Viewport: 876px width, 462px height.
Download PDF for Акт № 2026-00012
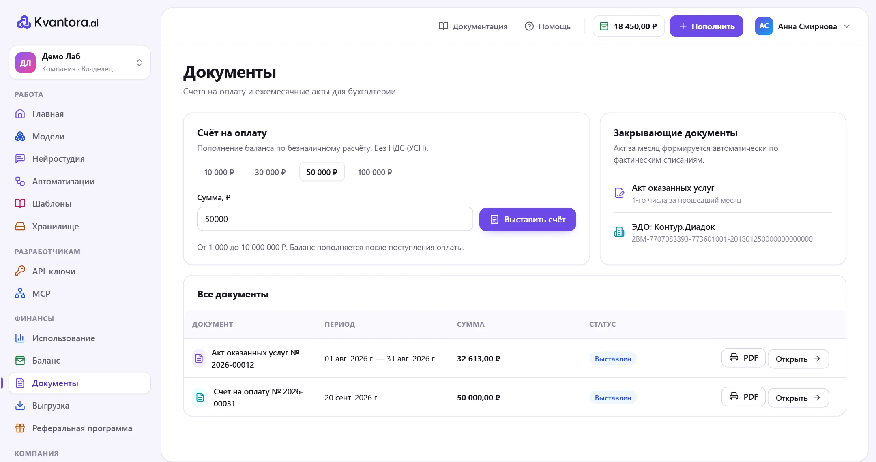743,358
